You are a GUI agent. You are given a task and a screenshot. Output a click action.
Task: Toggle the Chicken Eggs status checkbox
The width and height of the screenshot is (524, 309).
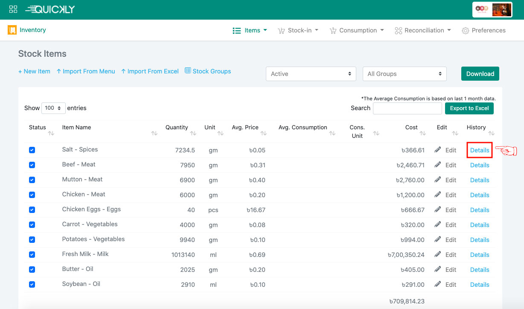pyautogui.click(x=32, y=210)
